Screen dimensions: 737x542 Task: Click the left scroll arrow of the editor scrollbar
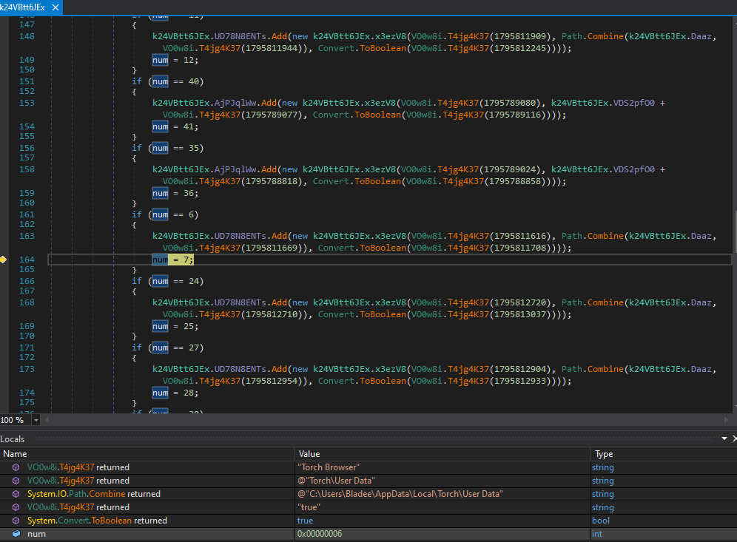pyautogui.click(x=47, y=420)
